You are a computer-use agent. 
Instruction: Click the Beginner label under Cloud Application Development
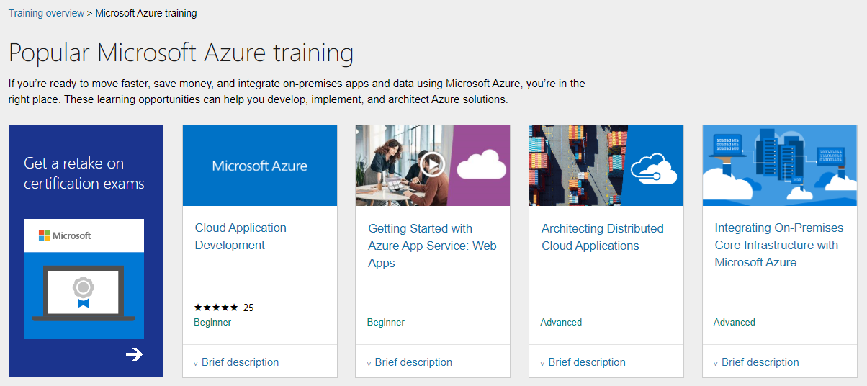click(212, 322)
